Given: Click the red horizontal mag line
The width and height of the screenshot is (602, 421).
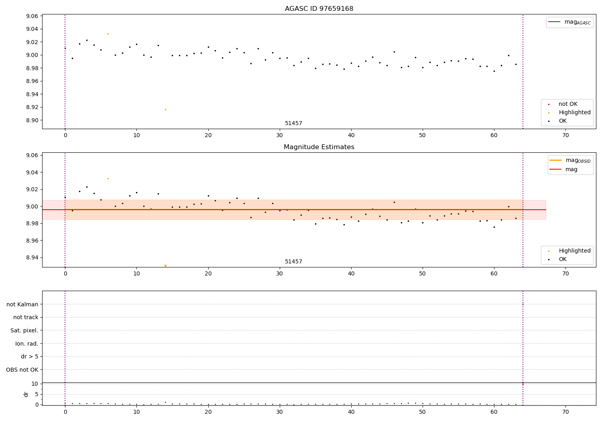Looking at the screenshot, I should tap(294, 210).
